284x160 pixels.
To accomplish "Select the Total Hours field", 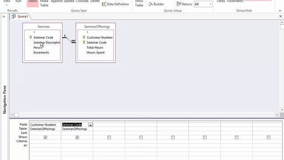I will (x=95, y=48).
